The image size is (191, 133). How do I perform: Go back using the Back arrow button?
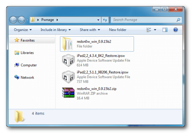[13, 20]
